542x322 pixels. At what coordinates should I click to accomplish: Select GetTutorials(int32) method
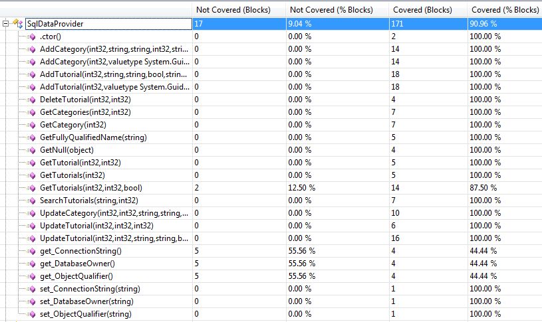coord(72,175)
